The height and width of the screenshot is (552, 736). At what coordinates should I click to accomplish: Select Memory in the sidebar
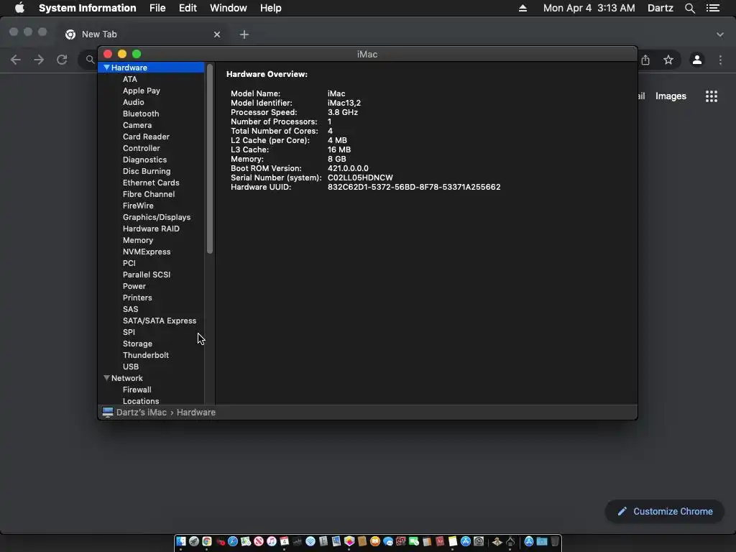pos(137,240)
